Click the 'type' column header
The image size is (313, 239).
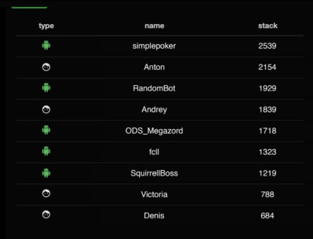pos(46,26)
